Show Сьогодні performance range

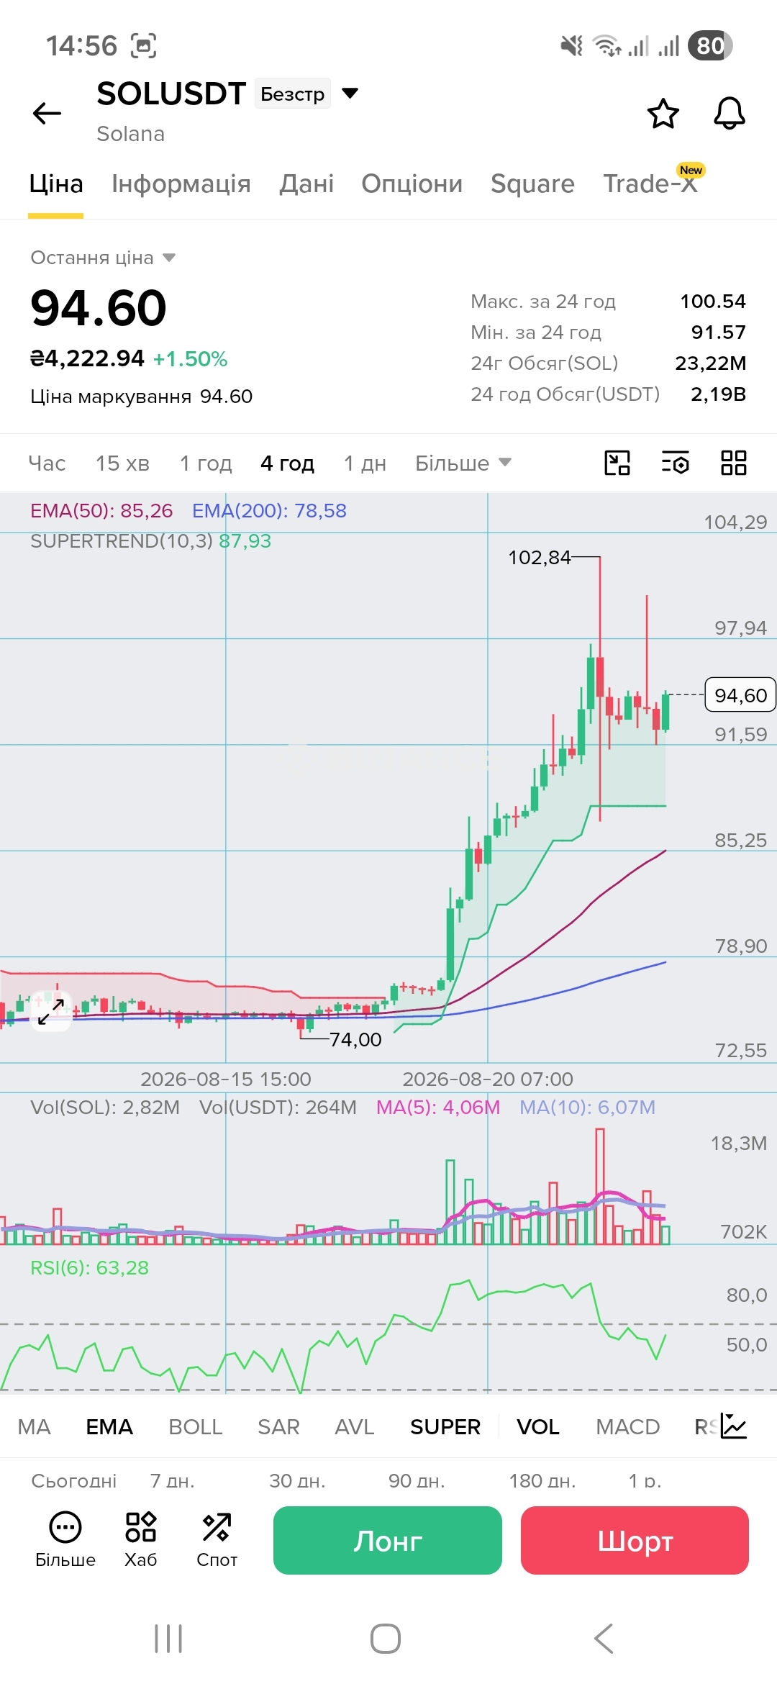tap(74, 1480)
